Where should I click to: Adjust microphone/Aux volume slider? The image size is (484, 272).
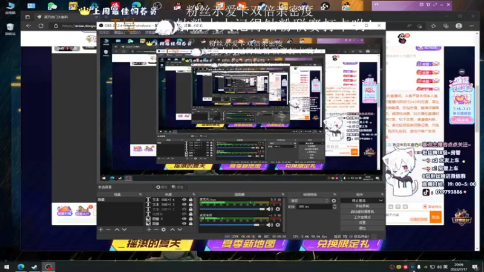232,209
